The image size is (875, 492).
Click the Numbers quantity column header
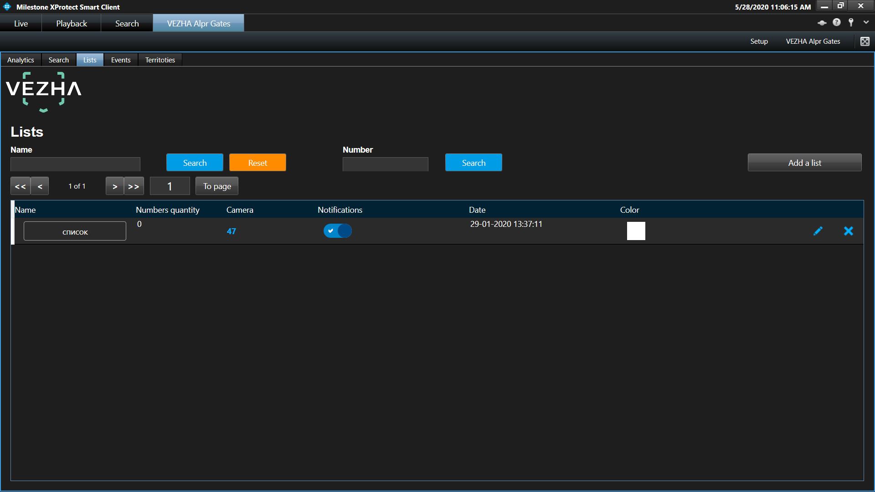(168, 210)
